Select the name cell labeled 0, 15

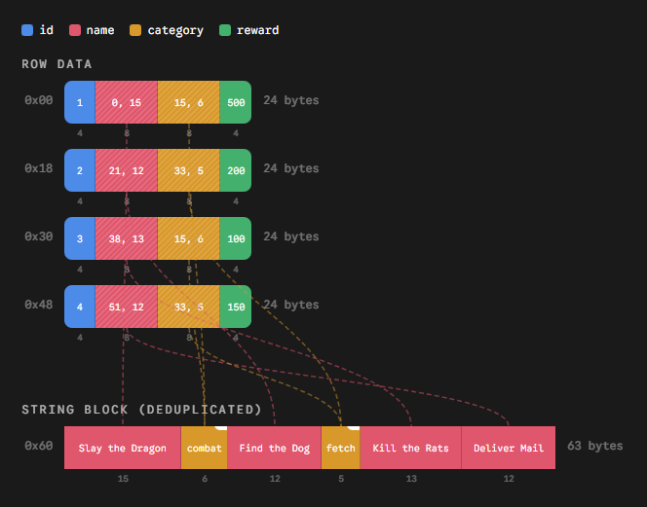[x=126, y=102]
